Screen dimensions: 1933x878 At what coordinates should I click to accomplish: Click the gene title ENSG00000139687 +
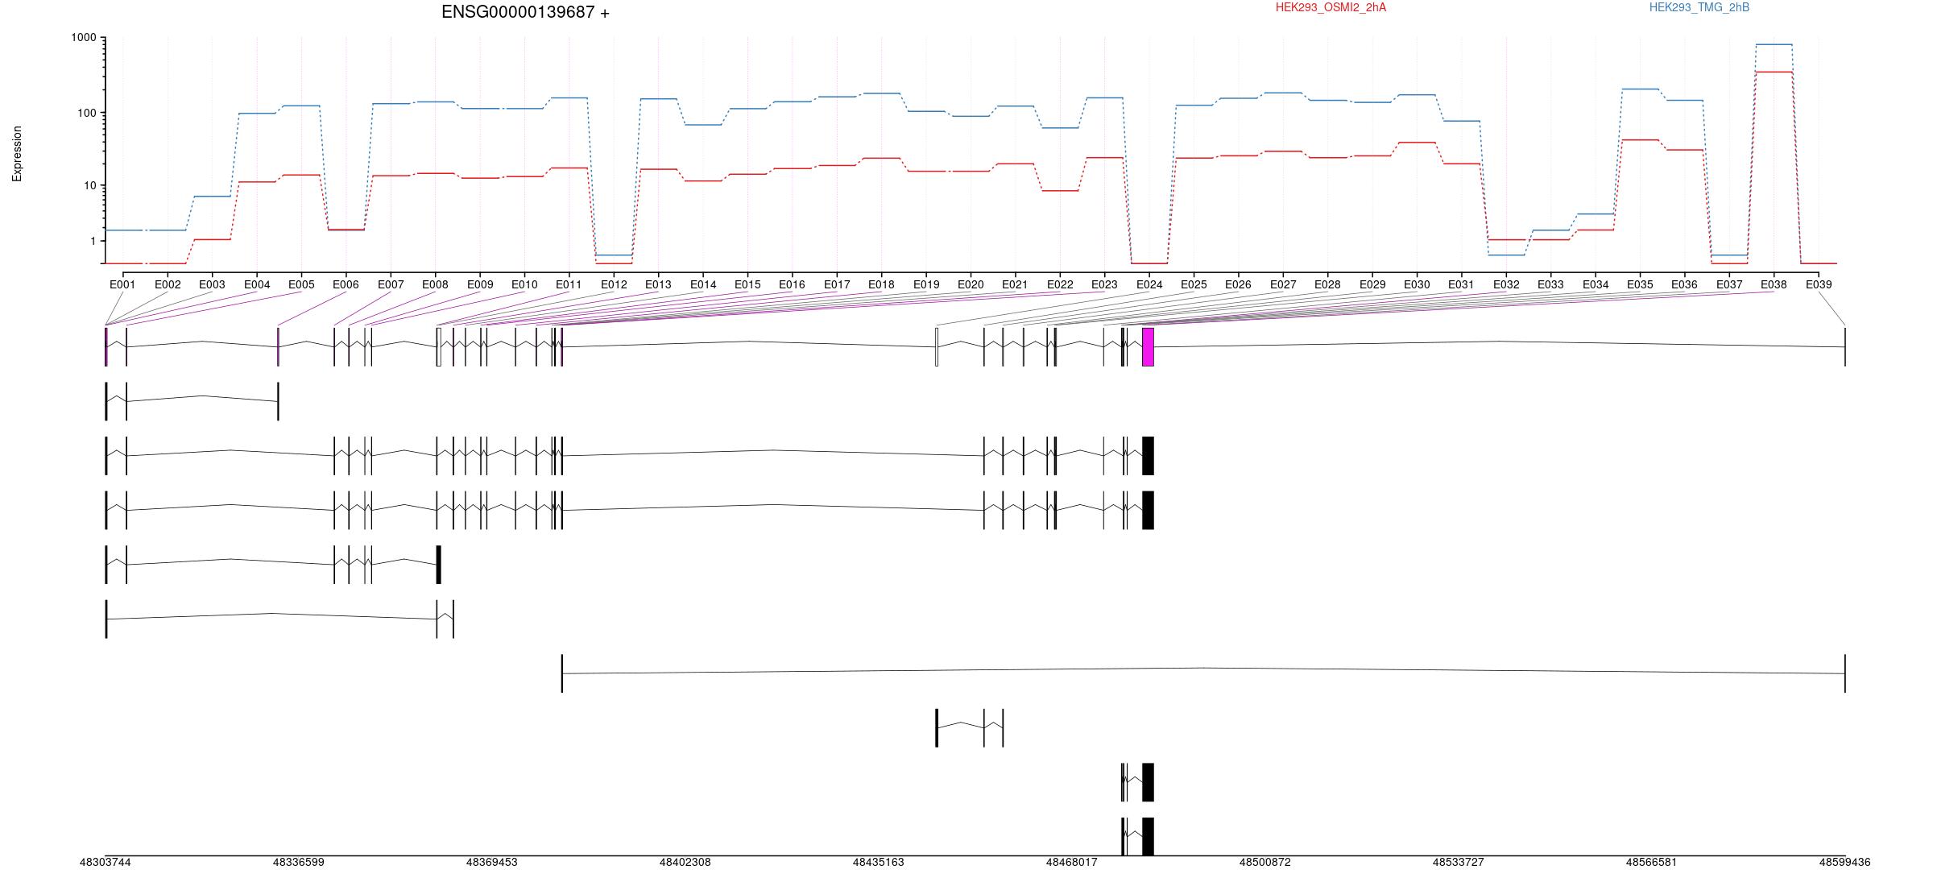click(x=525, y=12)
